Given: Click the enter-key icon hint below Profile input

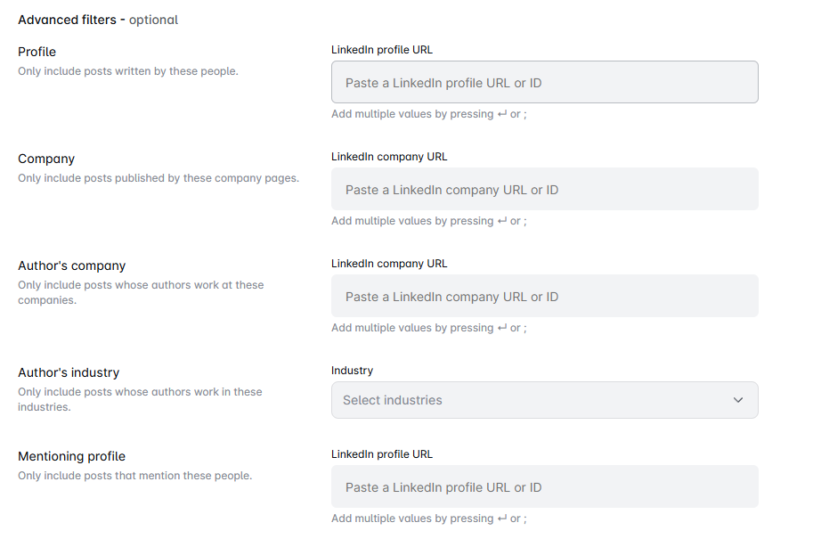Looking at the screenshot, I should 502,114.
